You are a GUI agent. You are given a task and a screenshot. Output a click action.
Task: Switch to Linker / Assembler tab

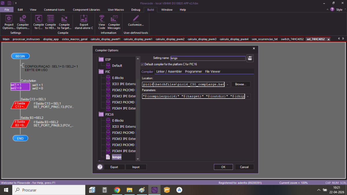click(169, 72)
